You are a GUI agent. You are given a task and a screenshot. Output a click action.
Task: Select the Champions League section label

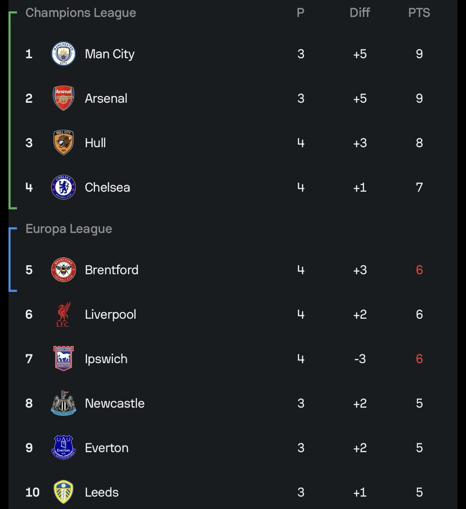coord(81,13)
